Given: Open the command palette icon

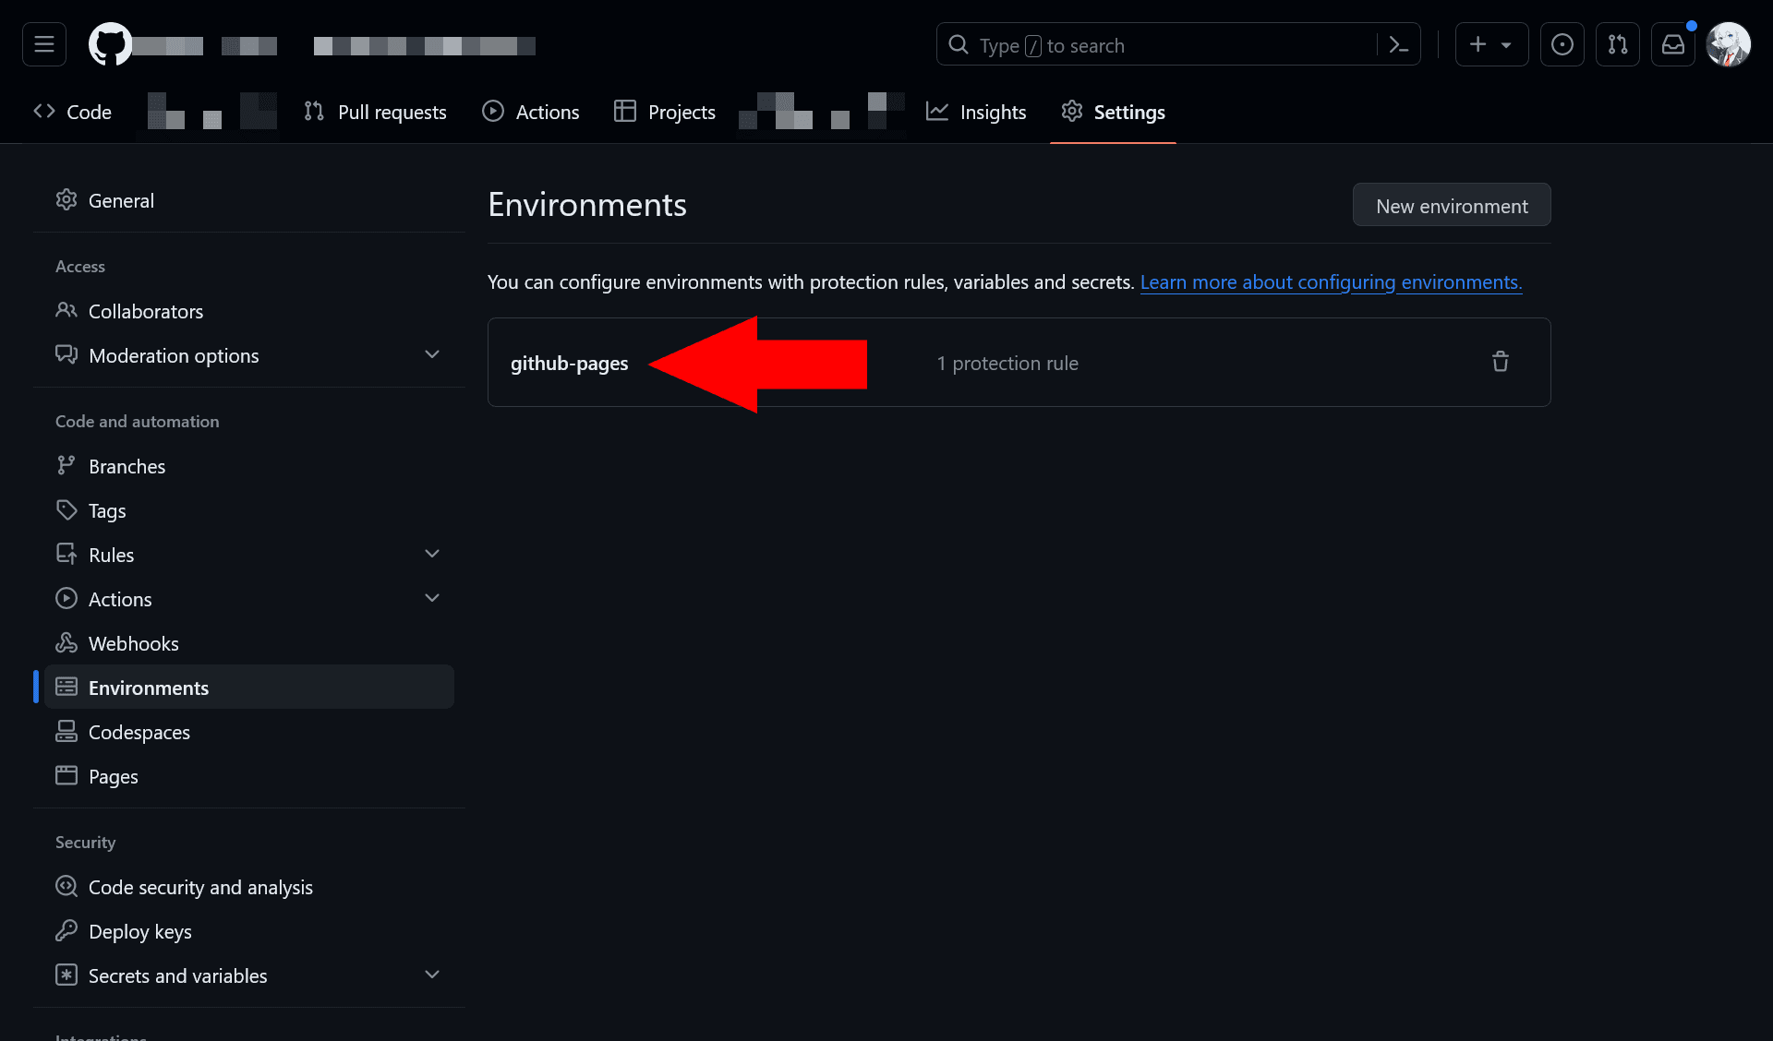Looking at the screenshot, I should [x=1399, y=44].
